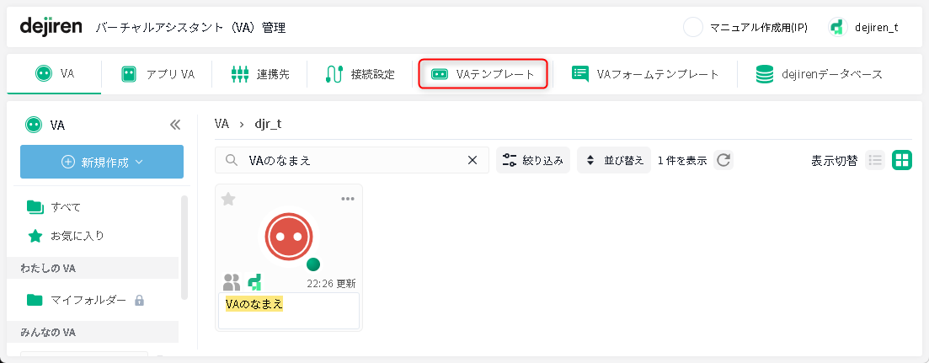Go to the 接続設定 tab
This screenshot has height=363, width=929.
tap(360, 74)
